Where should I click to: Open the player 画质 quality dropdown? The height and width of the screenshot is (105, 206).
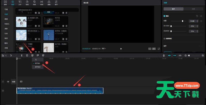(x=104, y=49)
